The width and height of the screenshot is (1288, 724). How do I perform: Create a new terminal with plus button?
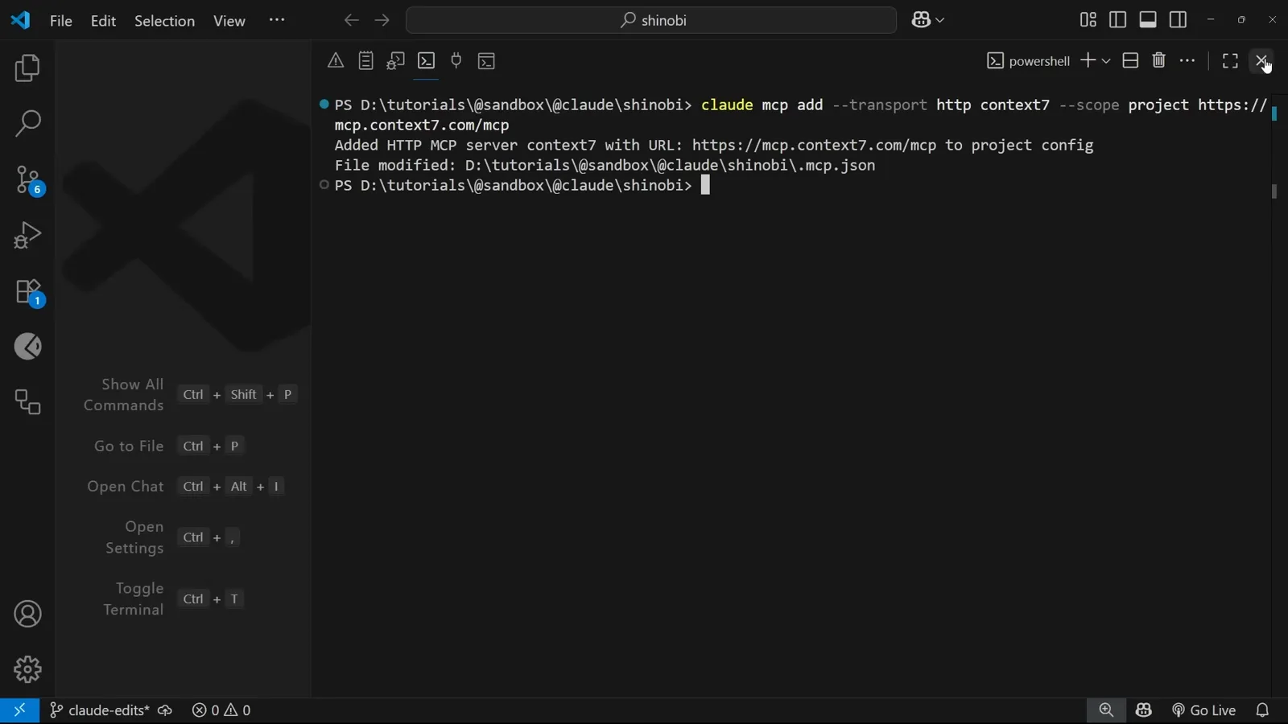coord(1088,60)
